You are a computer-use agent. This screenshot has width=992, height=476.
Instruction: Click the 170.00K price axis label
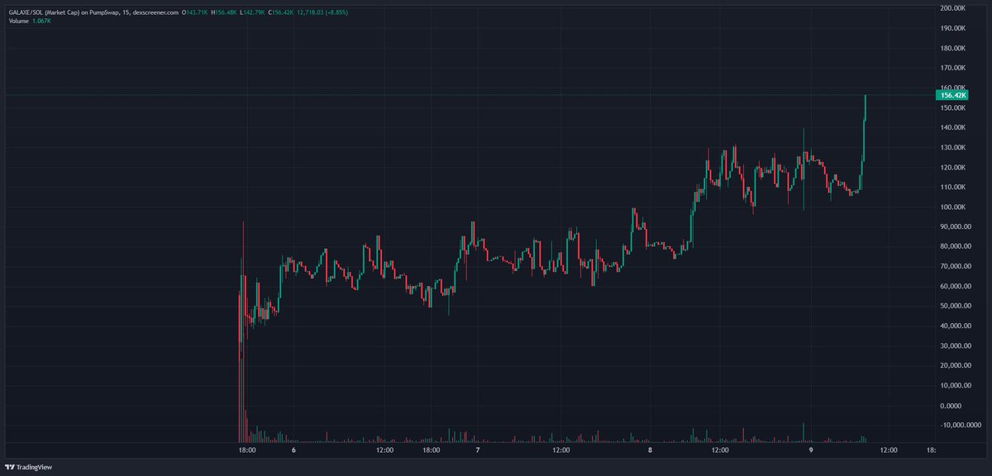[x=953, y=68]
